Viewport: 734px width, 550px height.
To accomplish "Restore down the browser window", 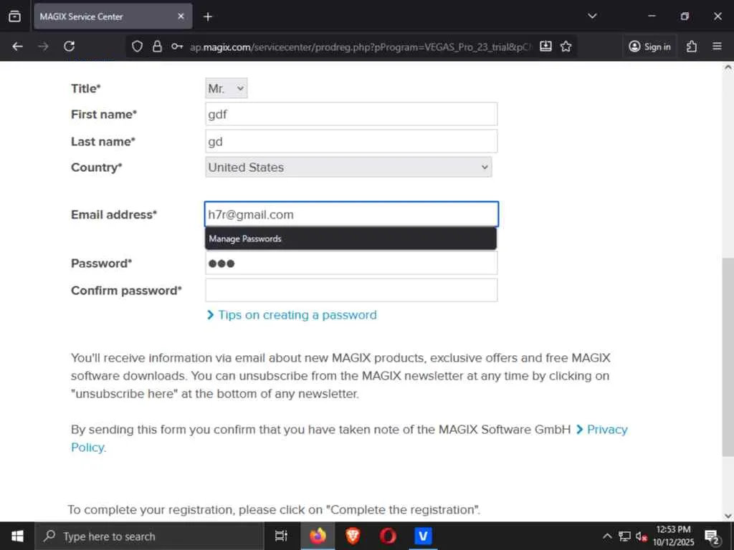I will point(685,16).
